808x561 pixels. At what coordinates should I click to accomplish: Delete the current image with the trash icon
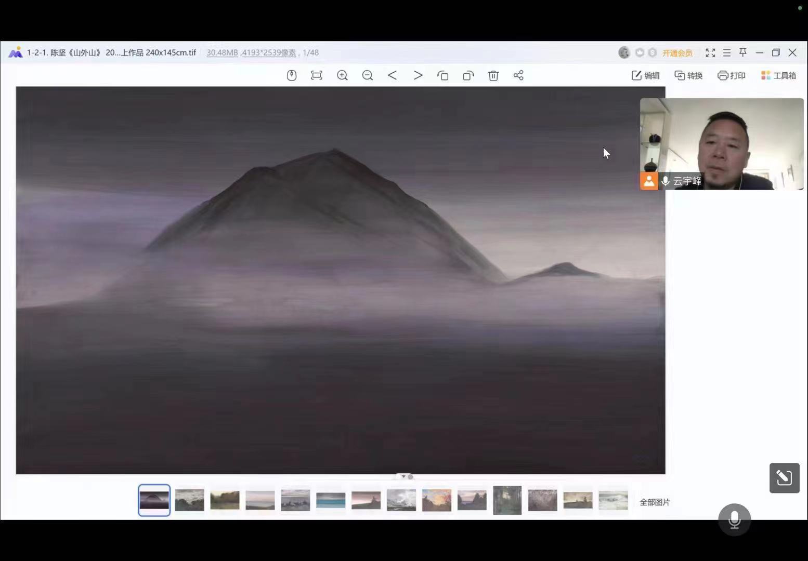point(493,75)
